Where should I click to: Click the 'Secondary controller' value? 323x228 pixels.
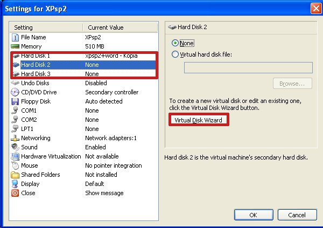click(112, 92)
